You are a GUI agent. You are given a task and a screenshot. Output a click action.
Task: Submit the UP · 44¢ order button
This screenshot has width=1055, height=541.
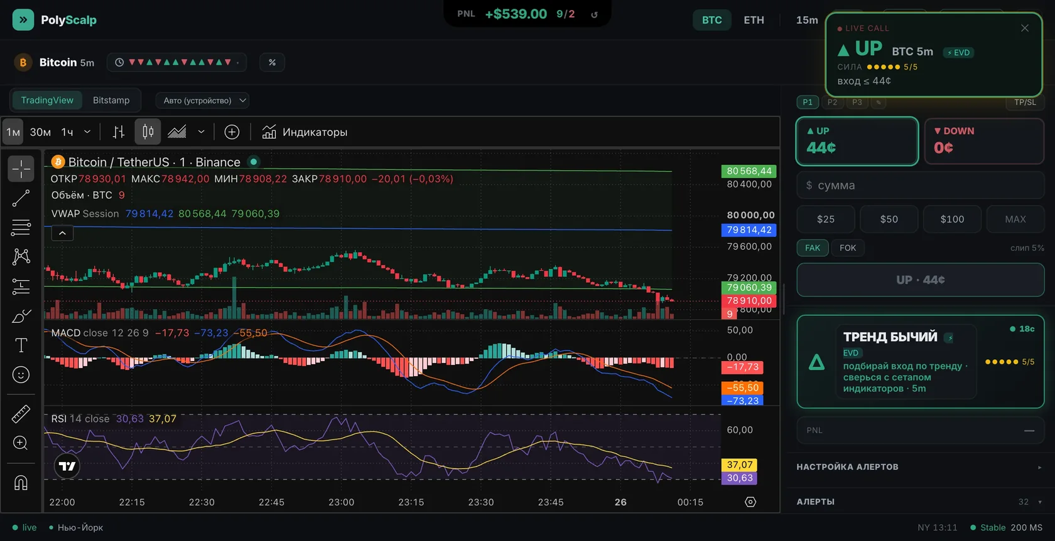[x=921, y=280]
